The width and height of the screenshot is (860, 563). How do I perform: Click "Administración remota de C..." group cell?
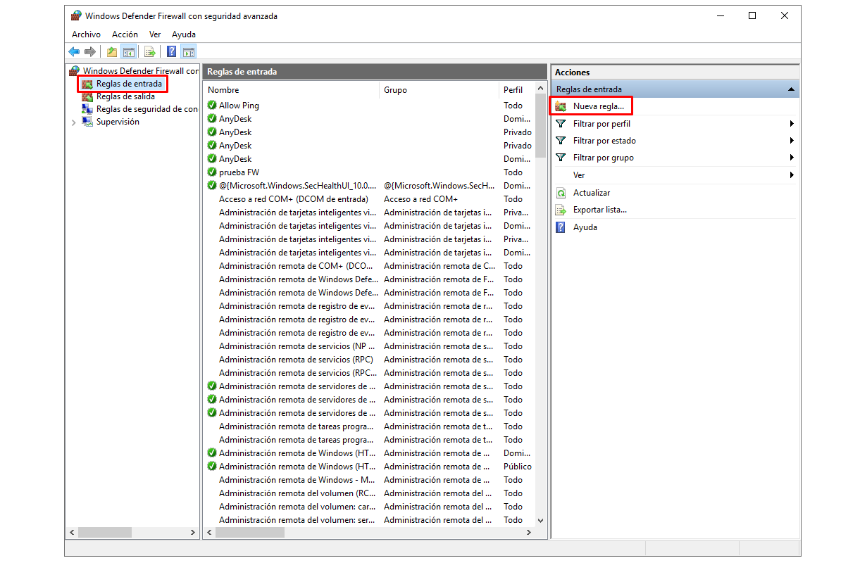[440, 266]
